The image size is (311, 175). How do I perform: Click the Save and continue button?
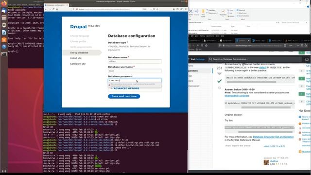pos(124,96)
